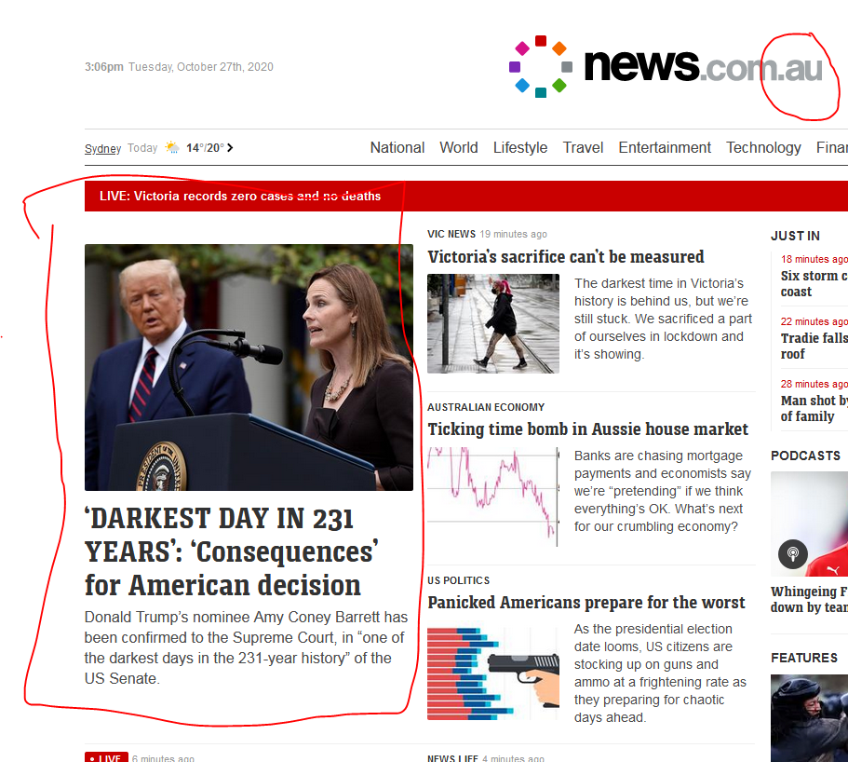Click the US citizens stocking guns summary
Image resolution: width=848 pixels, height=762 pixels.
point(660,674)
